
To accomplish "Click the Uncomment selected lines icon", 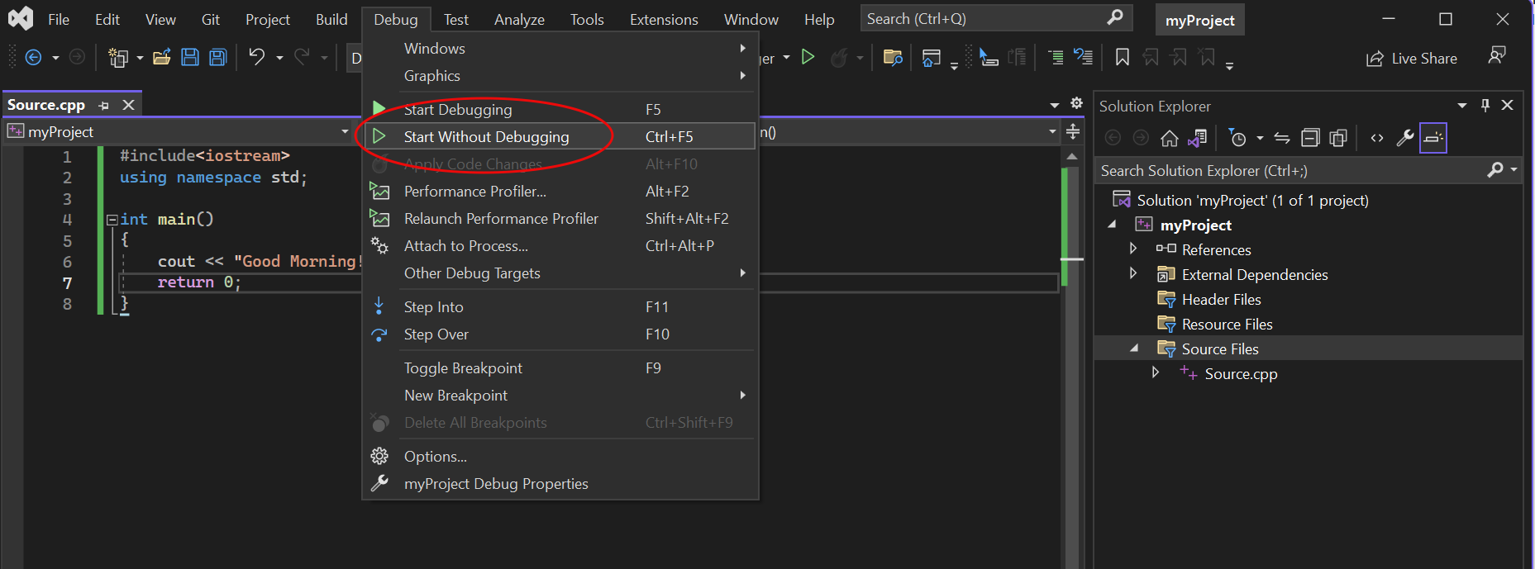I will pos(1083,57).
